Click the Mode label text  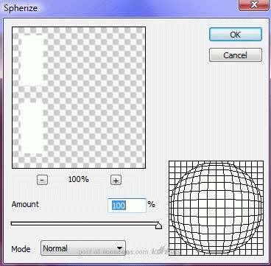[21, 249]
